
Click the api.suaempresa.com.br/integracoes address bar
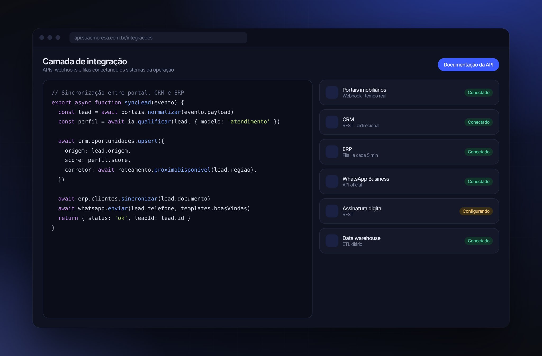pos(158,38)
